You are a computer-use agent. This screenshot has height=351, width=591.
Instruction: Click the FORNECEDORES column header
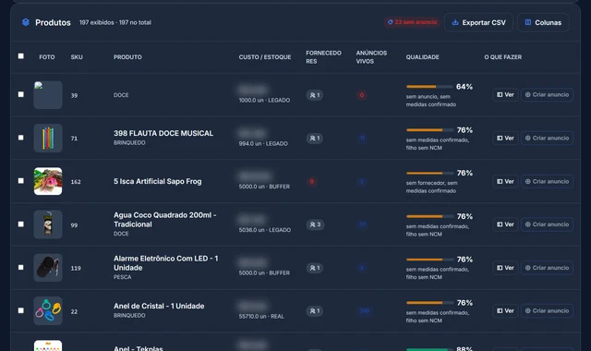pyautogui.click(x=324, y=57)
